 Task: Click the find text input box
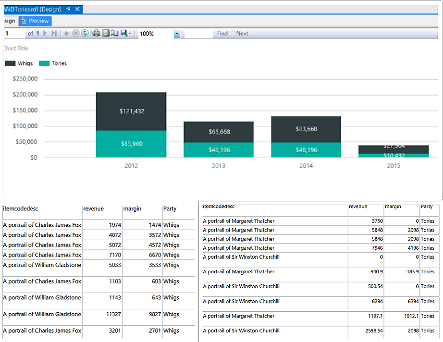tap(198, 34)
